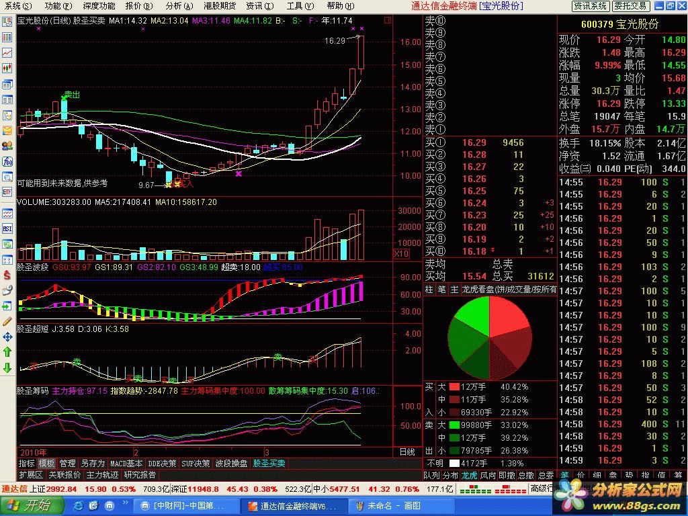
Task: Click the ETF sidebar icon
Action: coord(7,191)
